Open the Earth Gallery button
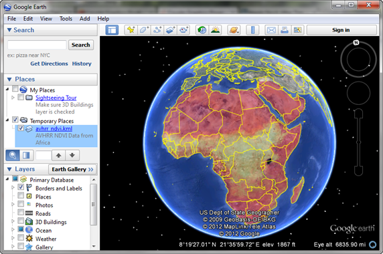 [x=72, y=169]
